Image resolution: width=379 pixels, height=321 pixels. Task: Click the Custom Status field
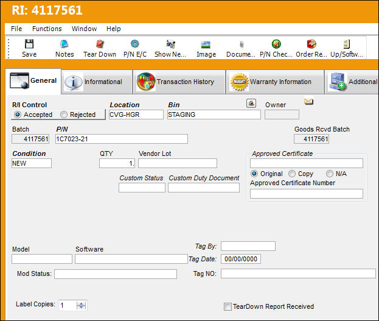click(x=142, y=188)
